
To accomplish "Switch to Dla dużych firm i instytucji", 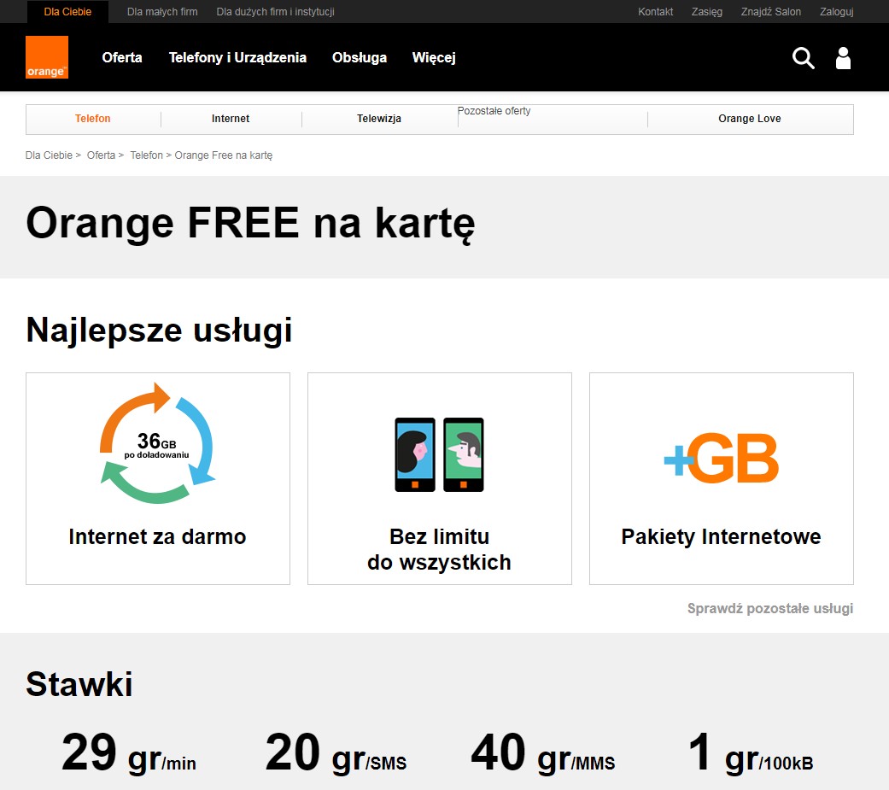I will coord(276,11).
